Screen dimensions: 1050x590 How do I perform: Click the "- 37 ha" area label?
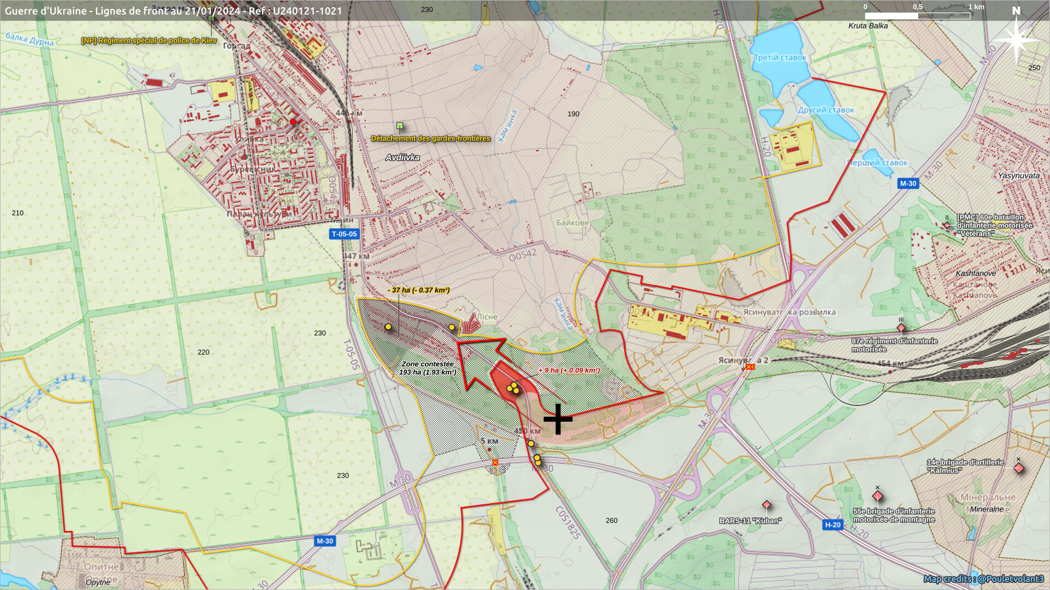tap(419, 290)
